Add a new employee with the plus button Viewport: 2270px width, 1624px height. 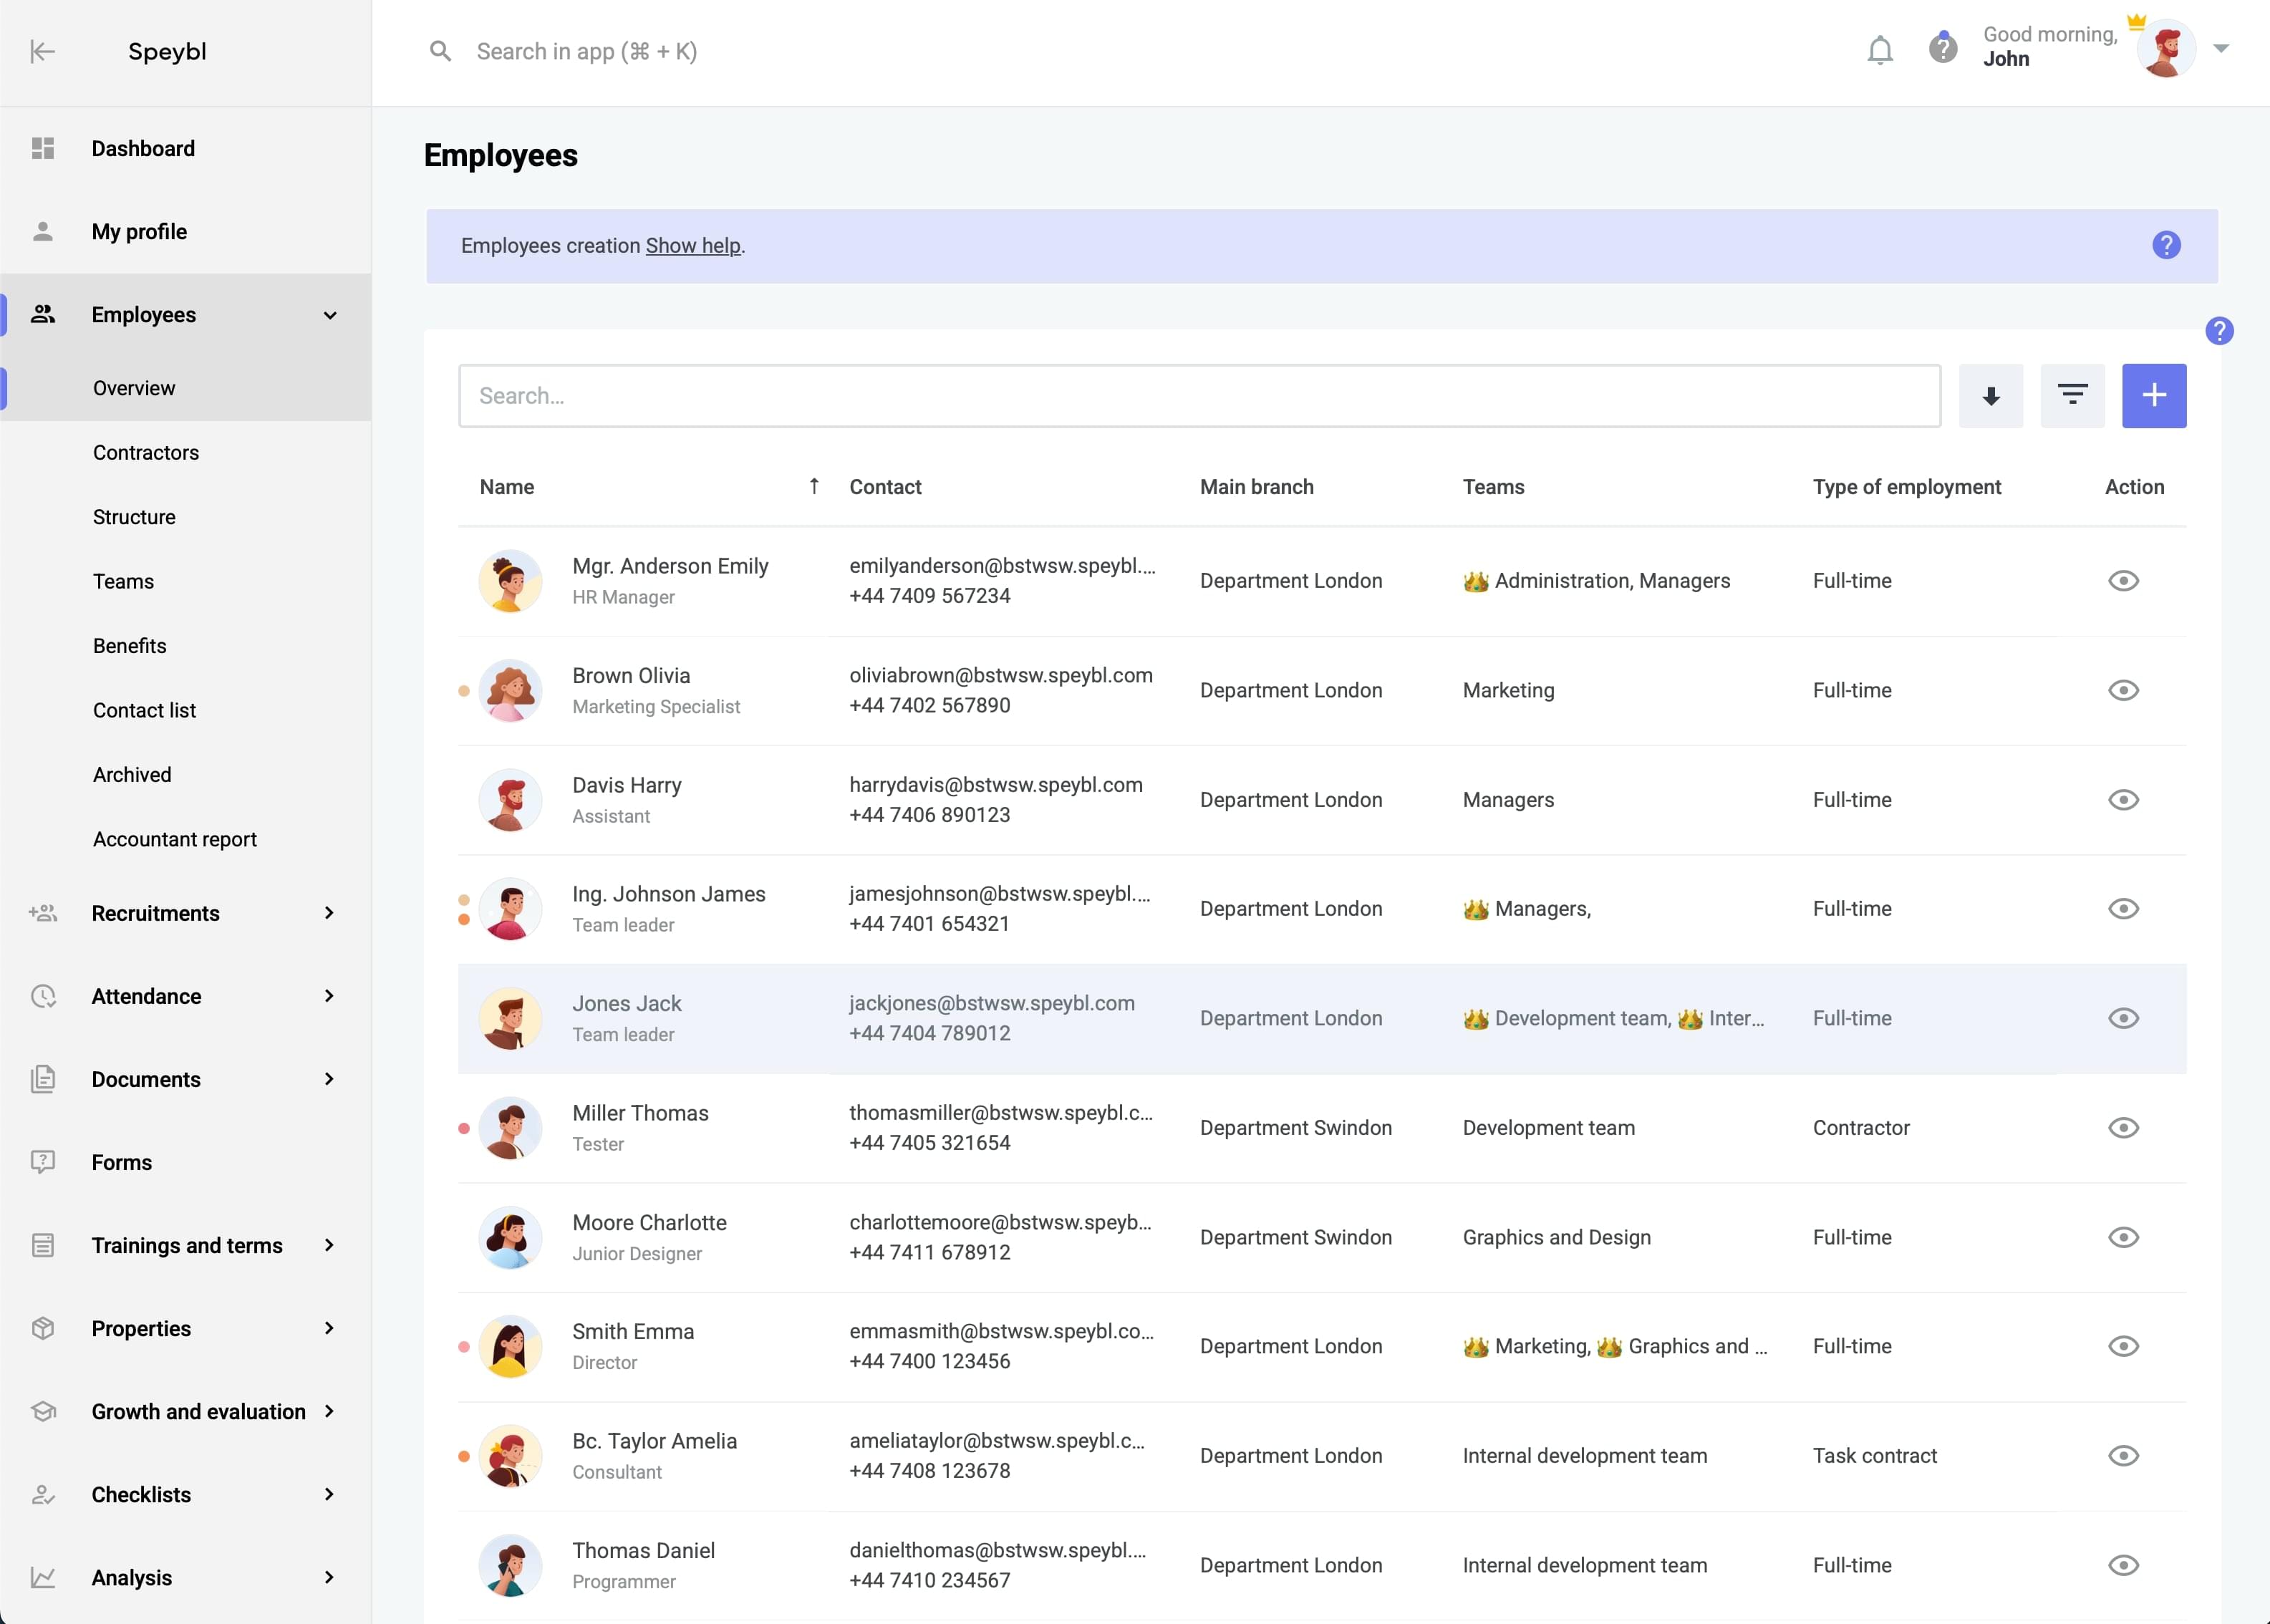point(2154,396)
